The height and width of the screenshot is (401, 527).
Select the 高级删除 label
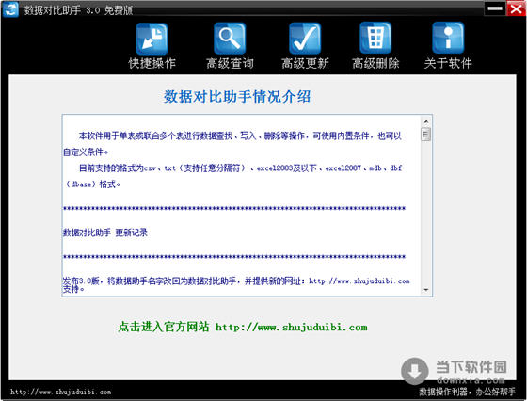(x=375, y=63)
